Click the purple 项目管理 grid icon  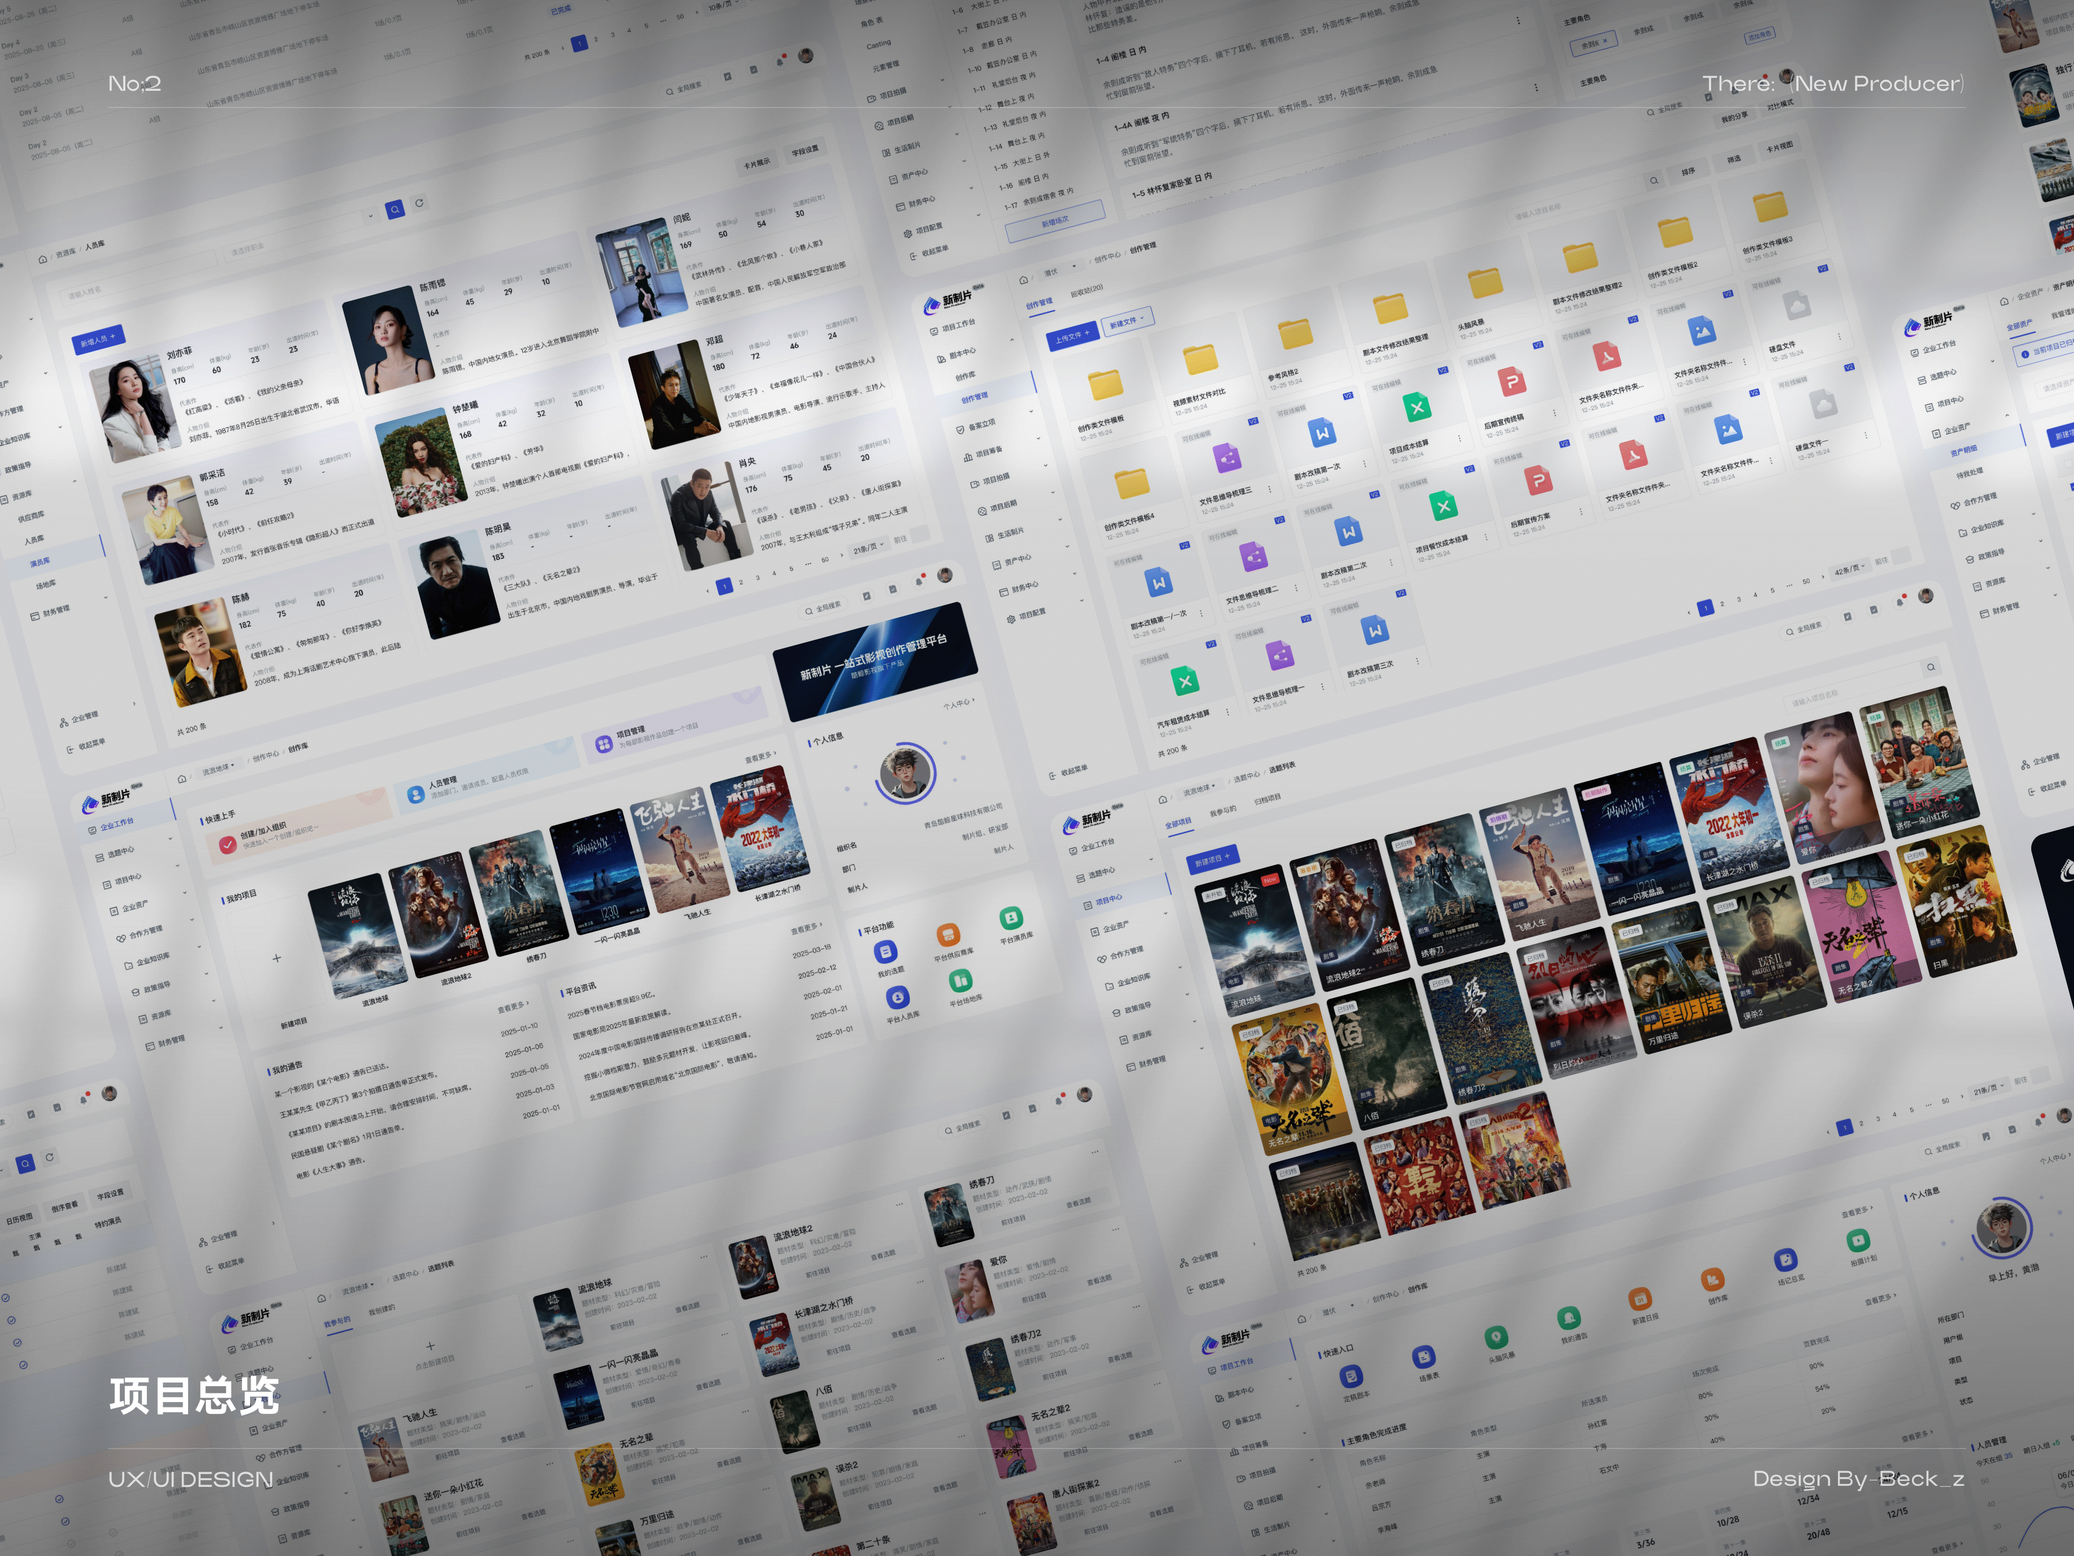(x=604, y=745)
